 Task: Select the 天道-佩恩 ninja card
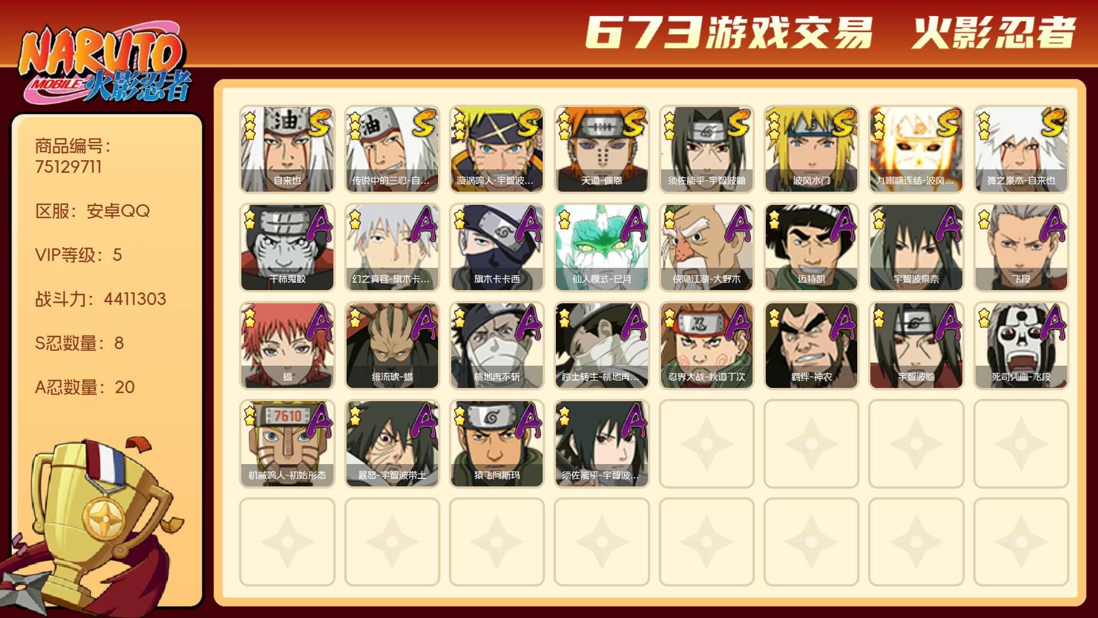click(x=602, y=149)
